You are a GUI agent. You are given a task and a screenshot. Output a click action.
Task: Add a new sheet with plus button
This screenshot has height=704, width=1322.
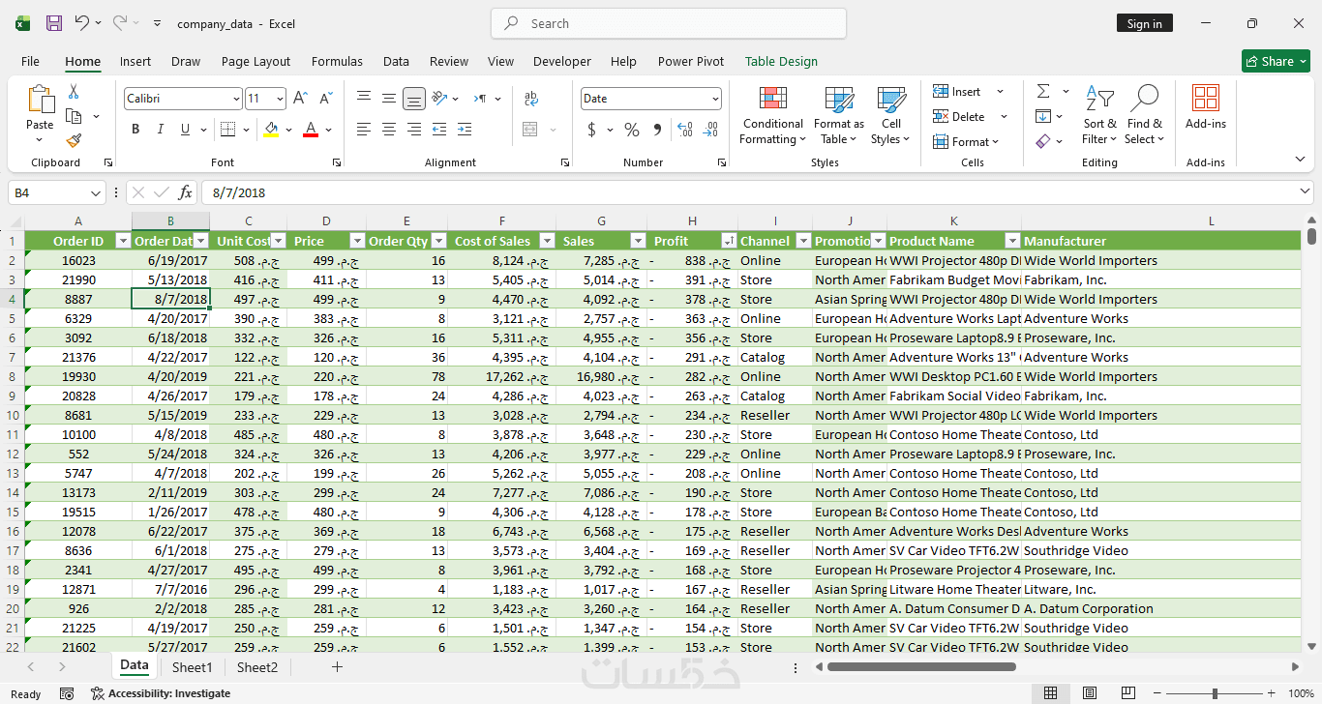[337, 667]
